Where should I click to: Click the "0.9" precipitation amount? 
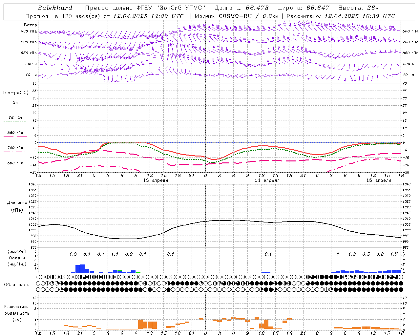click(129, 254)
